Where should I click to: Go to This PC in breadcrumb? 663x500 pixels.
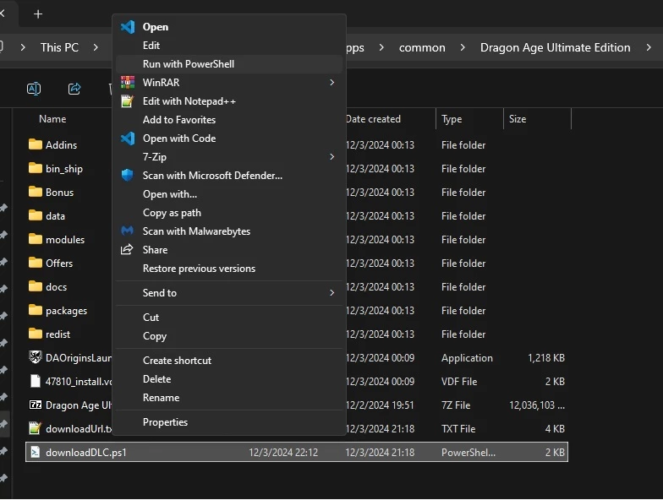coord(59,47)
